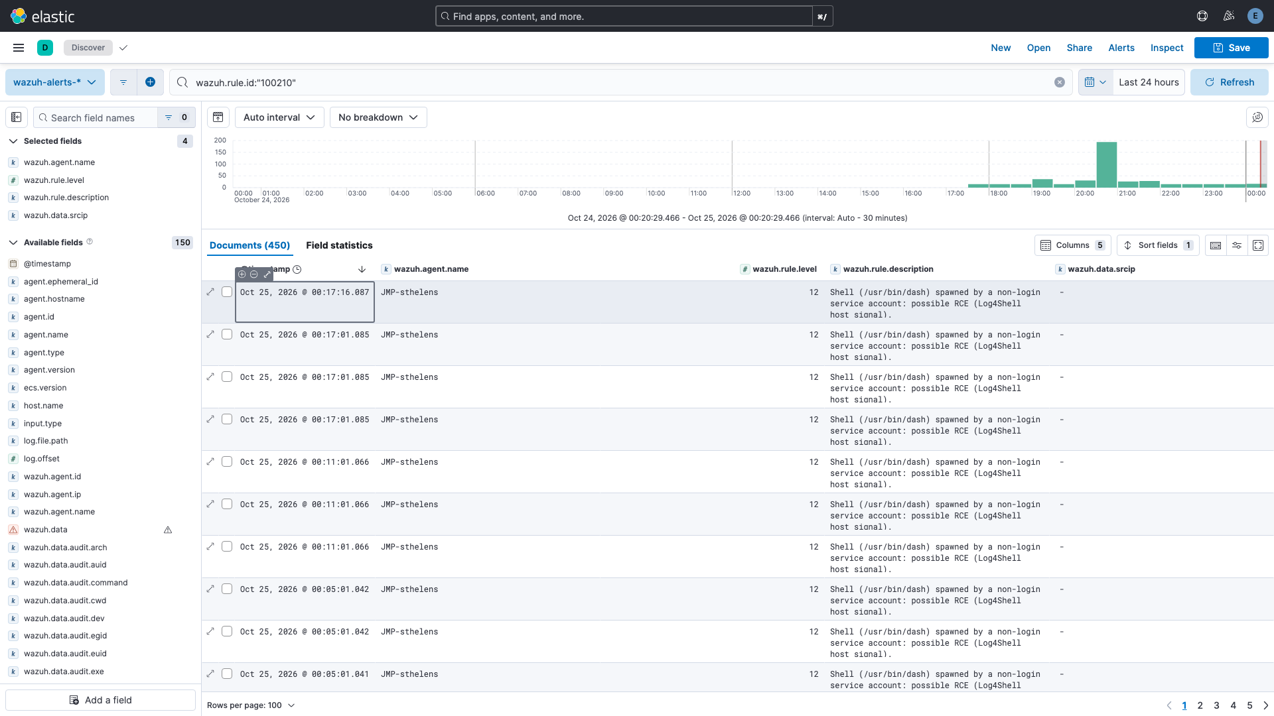Image resolution: width=1274 pixels, height=716 pixels.
Task: Select the Documents (450) tab
Action: tap(249, 245)
